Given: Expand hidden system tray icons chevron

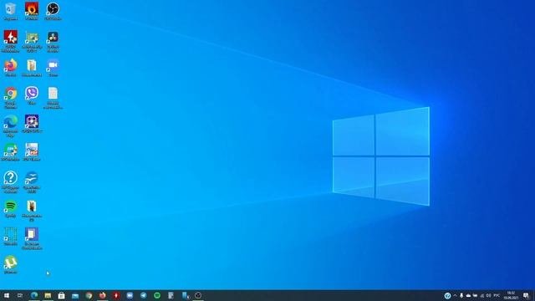Looking at the screenshot, I should (455, 295).
